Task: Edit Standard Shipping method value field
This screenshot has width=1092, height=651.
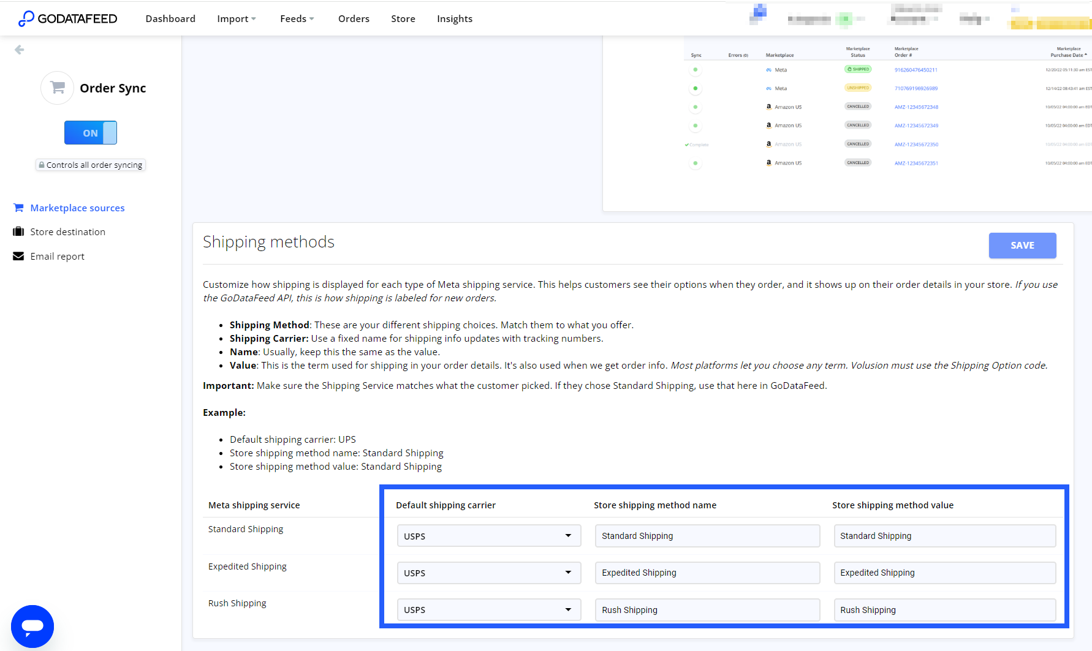Action: point(944,536)
